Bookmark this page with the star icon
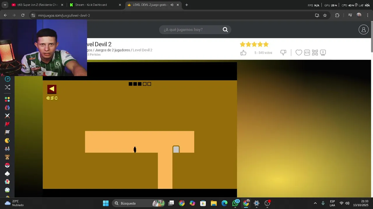The image size is (373, 209). pyautogui.click(x=325, y=15)
